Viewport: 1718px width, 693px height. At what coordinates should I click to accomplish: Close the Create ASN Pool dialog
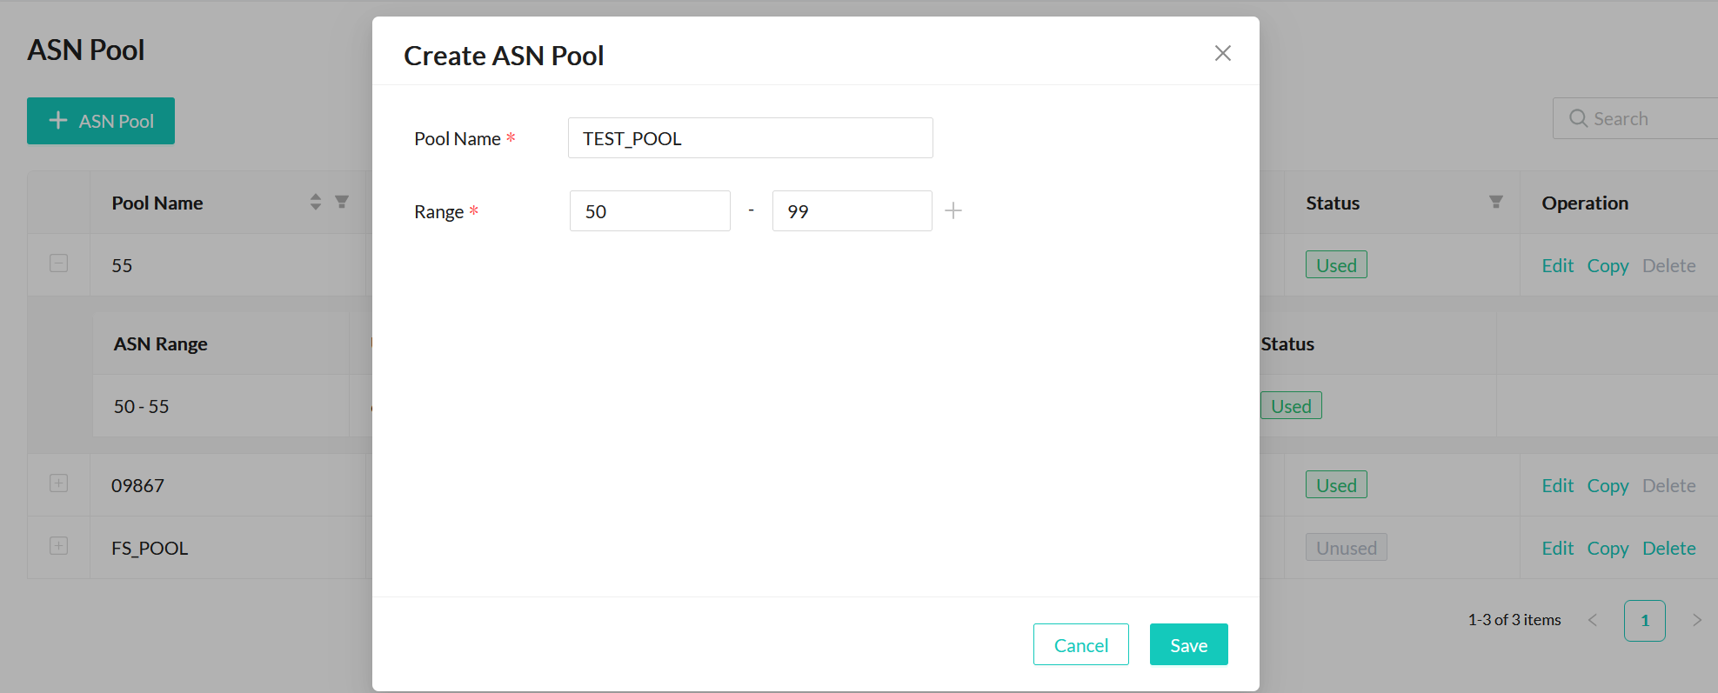[x=1222, y=54]
